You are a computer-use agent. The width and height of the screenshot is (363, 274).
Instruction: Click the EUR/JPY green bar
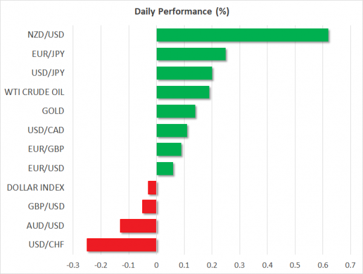click(191, 54)
